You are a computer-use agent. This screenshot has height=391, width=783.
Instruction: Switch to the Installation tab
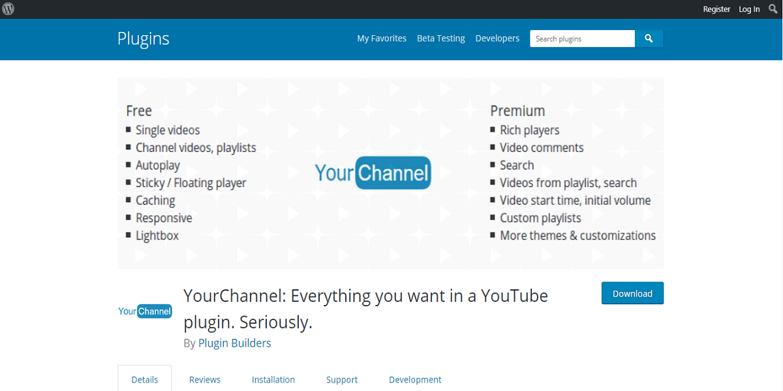click(273, 379)
